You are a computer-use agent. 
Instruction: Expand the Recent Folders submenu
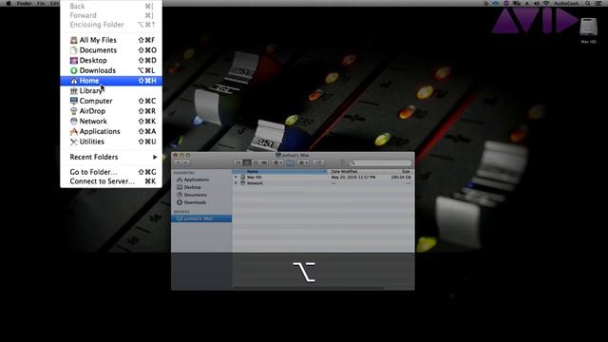(x=111, y=157)
